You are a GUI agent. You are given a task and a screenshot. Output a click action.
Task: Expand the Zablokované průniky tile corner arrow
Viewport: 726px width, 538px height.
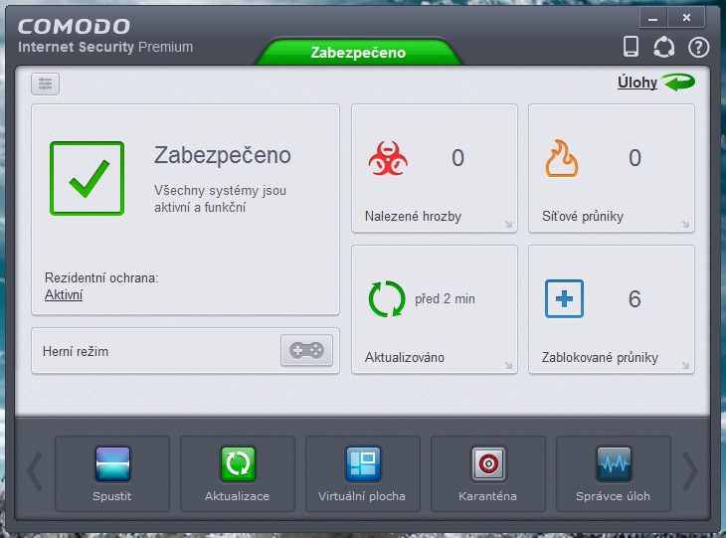[686, 366]
